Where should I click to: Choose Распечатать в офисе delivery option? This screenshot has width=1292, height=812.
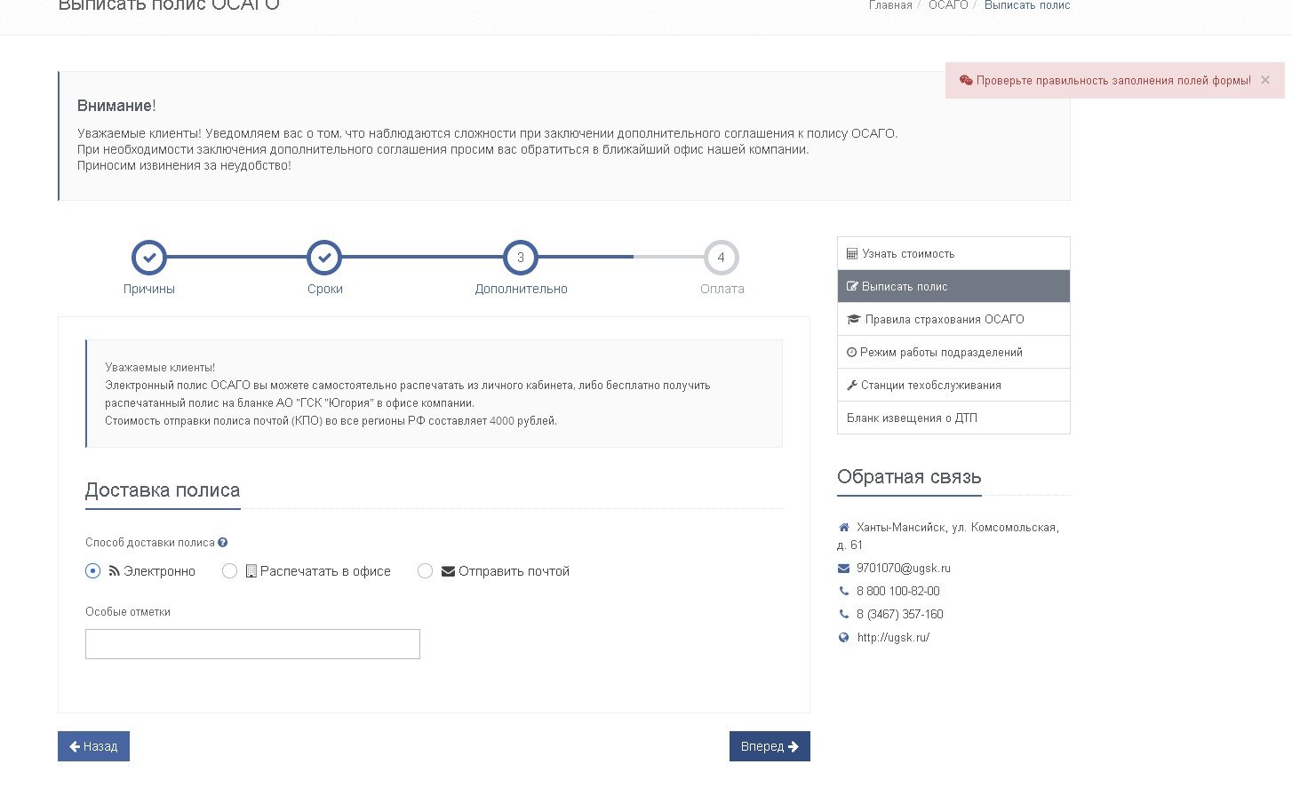click(229, 571)
